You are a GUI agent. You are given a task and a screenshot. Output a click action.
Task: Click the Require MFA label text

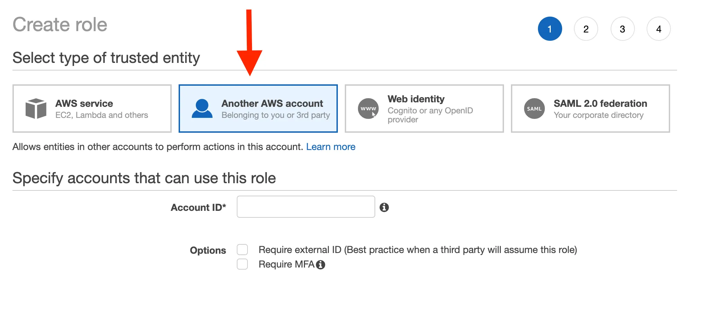pos(286,264)
